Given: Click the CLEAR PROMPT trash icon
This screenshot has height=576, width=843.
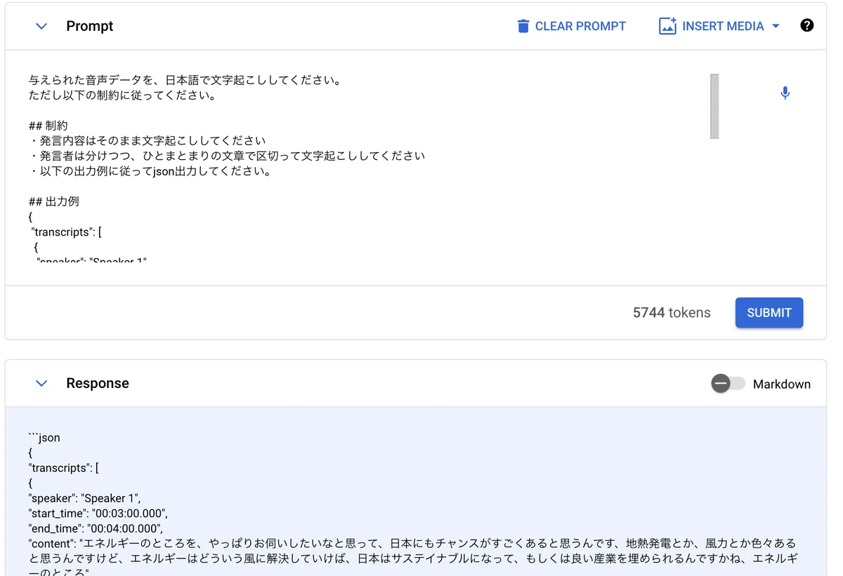Looking at the screenshot, I should 523,26.
